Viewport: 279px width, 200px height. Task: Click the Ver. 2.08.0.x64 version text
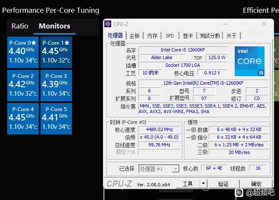click(153, 185)
